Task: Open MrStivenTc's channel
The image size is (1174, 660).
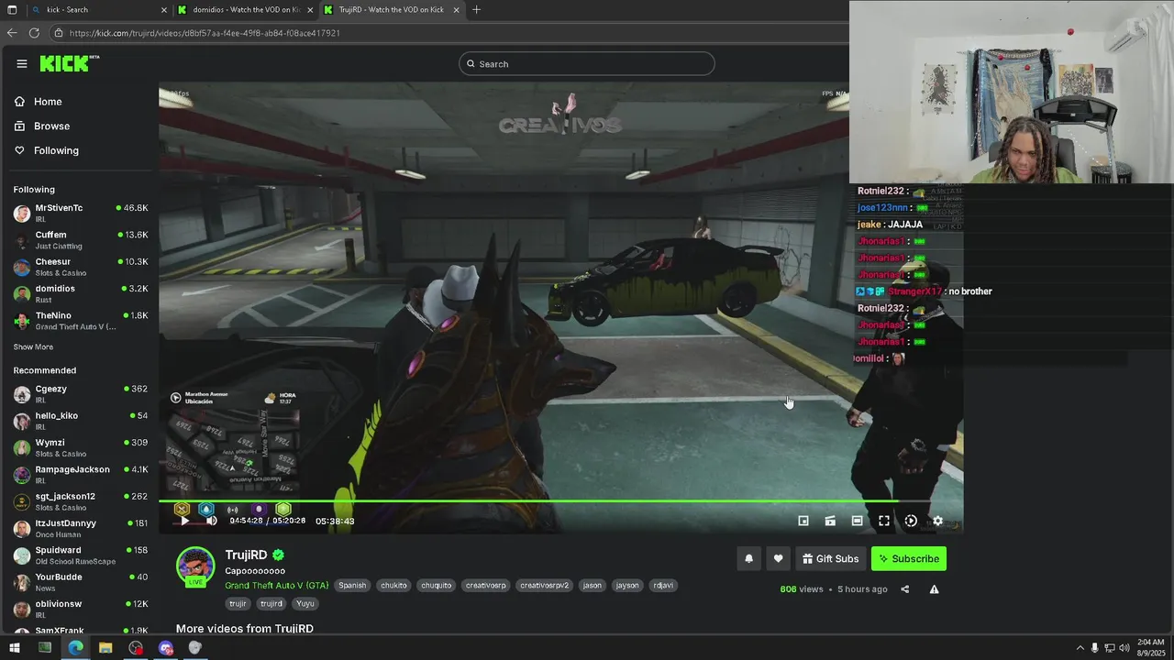Action: tap(81, 214)
